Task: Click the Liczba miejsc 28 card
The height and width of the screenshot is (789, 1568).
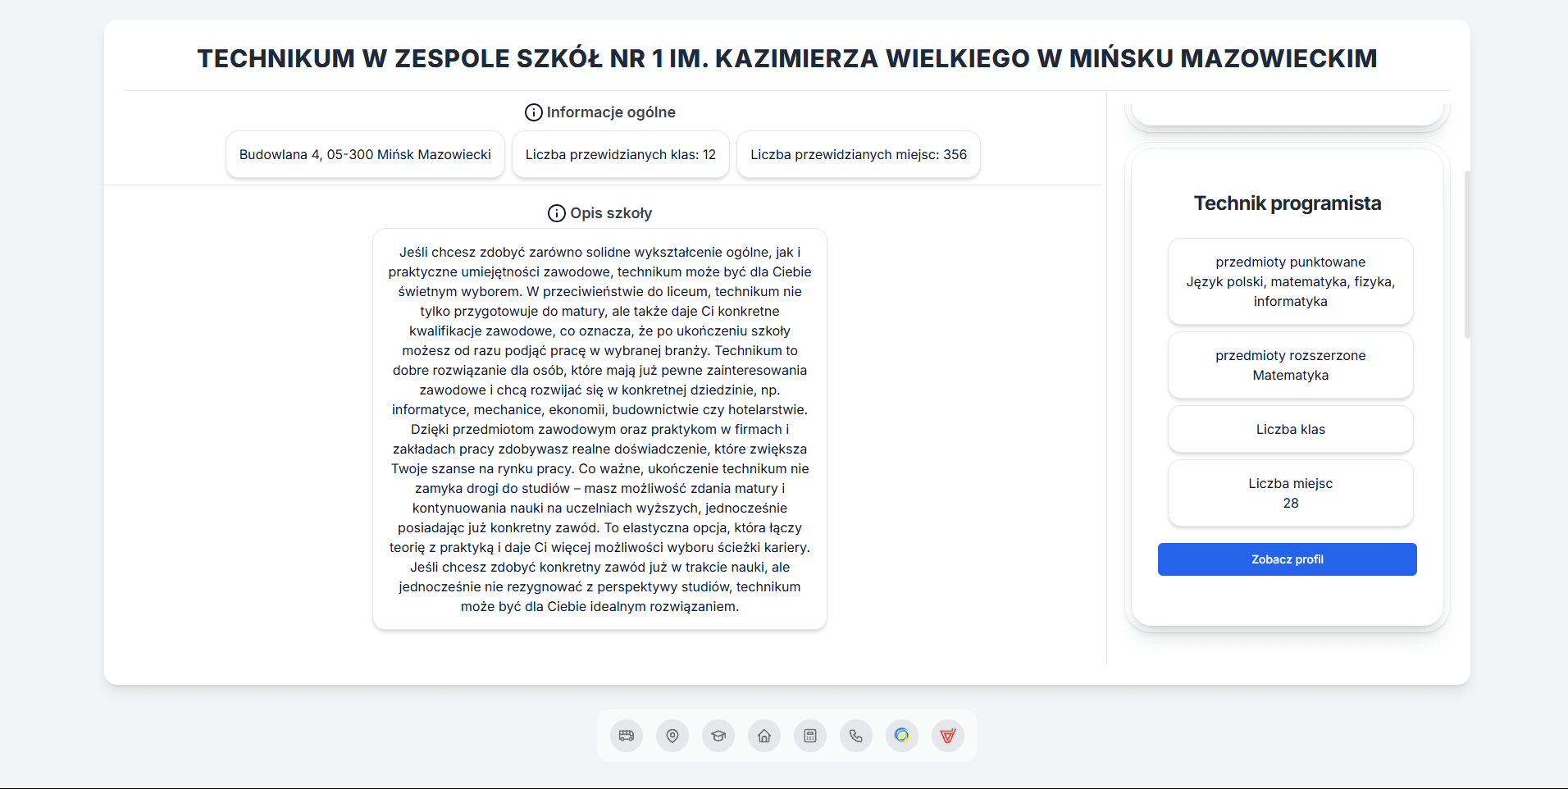Action: [x=1291, y=493]
